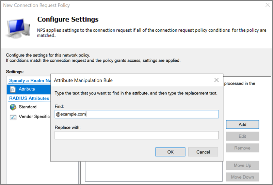Click the Standard globe icon
The image size is (273, 185).
coord(13,107)
